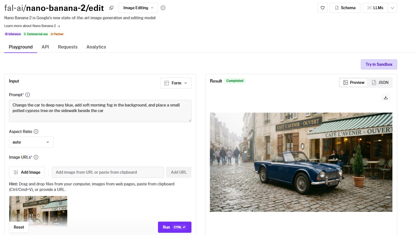Click the Prompt info icon

click(28, 95)
